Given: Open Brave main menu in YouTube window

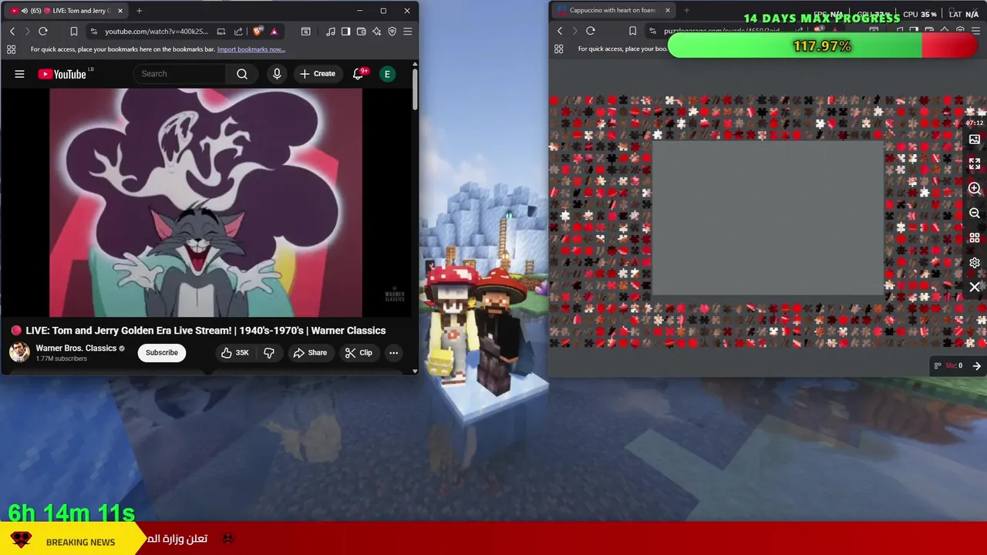Looking at the screenshot, I should (x=407, y=31).
